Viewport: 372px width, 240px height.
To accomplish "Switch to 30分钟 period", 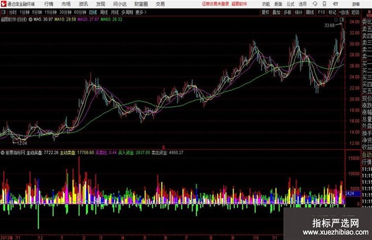I will (x=65, y=12).
